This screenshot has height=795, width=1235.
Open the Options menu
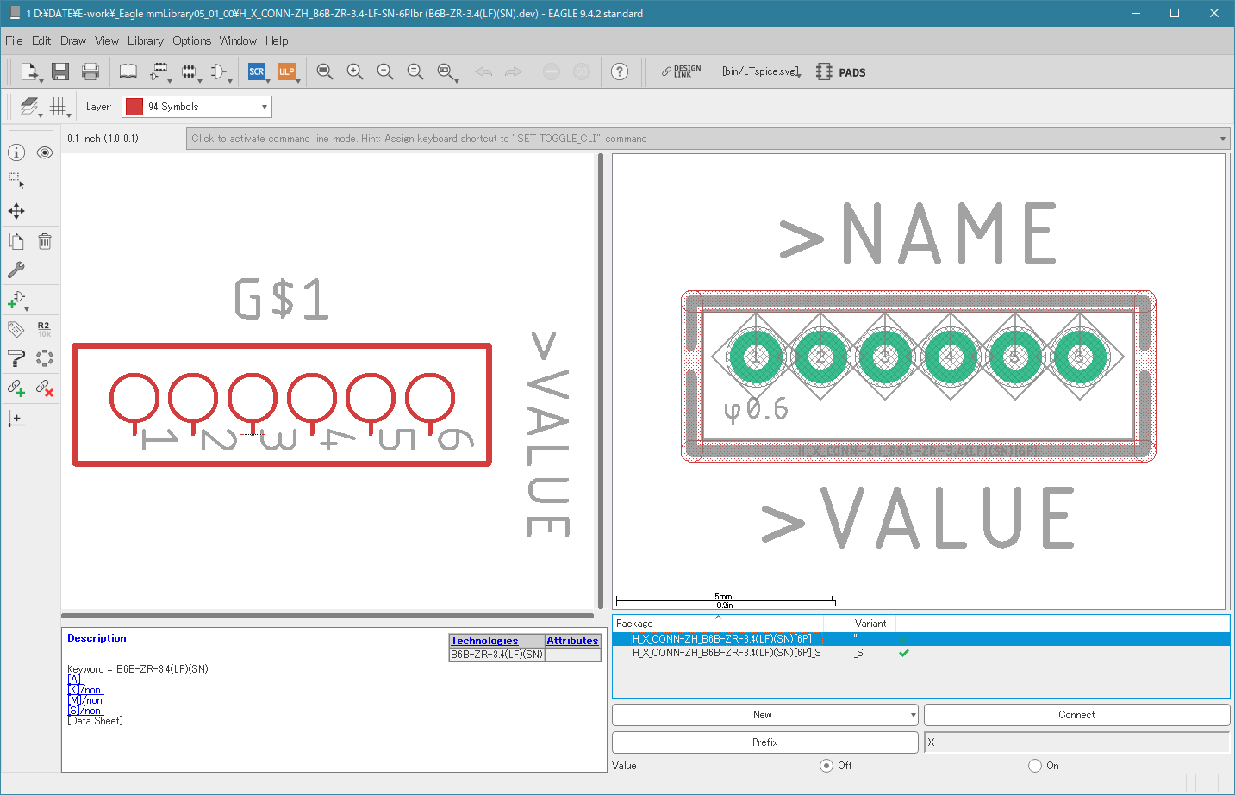191,40
